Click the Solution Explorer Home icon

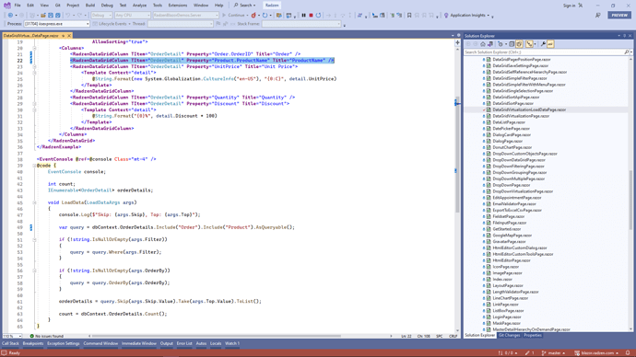(483, 44)
